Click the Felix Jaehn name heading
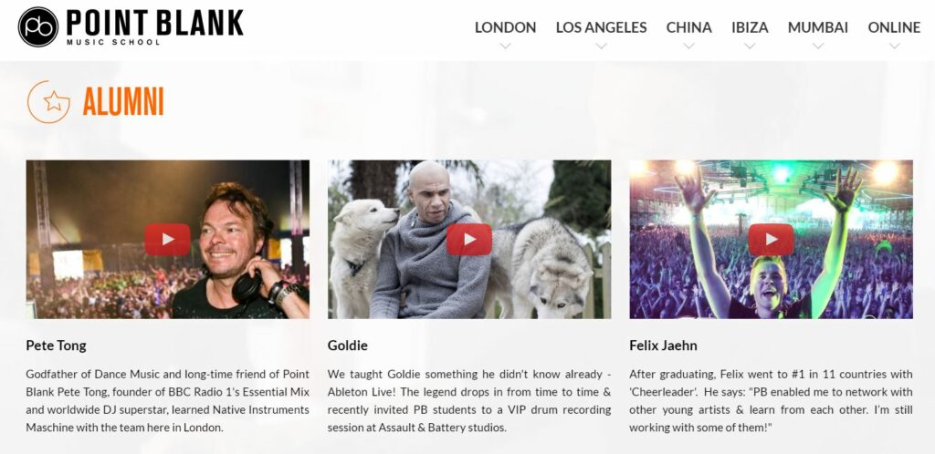 pyautogui.click(x=663, y=346)
